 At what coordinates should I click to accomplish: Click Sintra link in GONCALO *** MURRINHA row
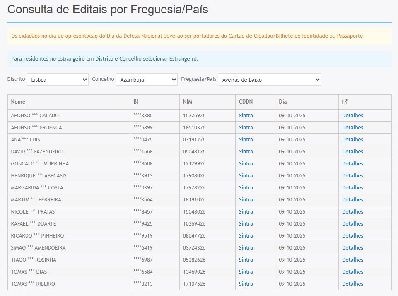[x=246, y=164]
